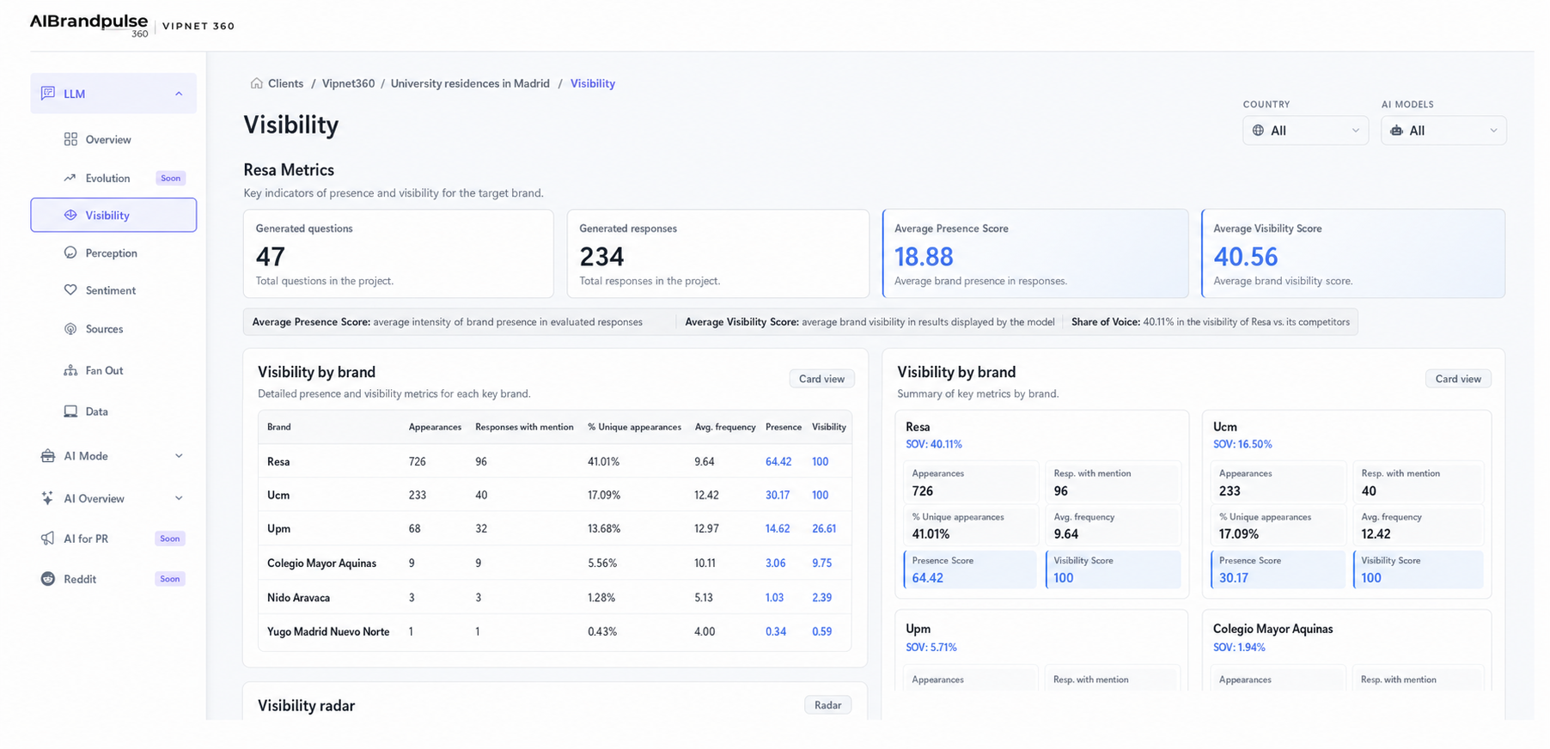The image size is (1550, 749).
Task: Open the Overview menu item
Action: [x=113, y=139]
